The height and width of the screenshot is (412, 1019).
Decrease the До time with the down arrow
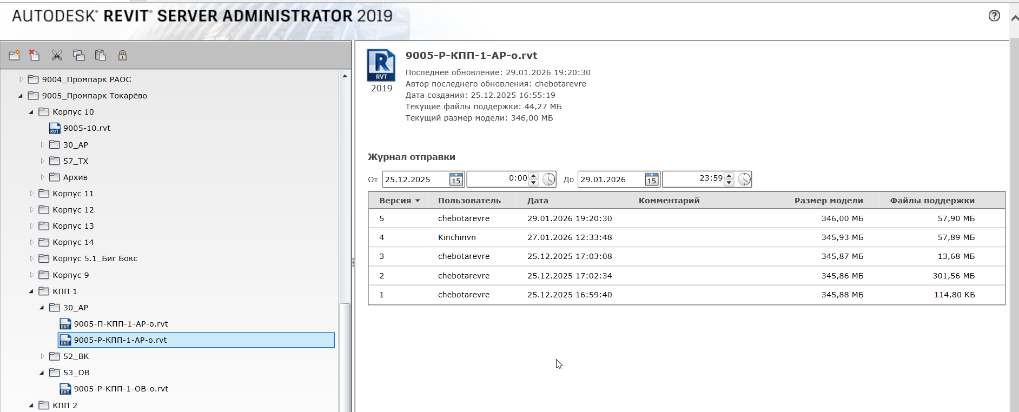click(x=730, y=183)
